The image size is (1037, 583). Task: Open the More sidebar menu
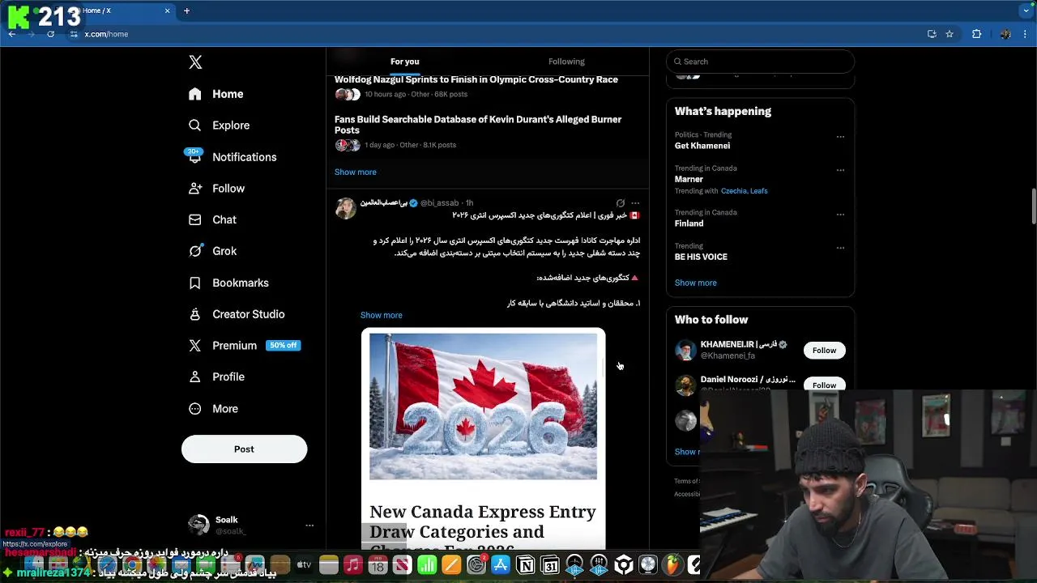(214, 409)
